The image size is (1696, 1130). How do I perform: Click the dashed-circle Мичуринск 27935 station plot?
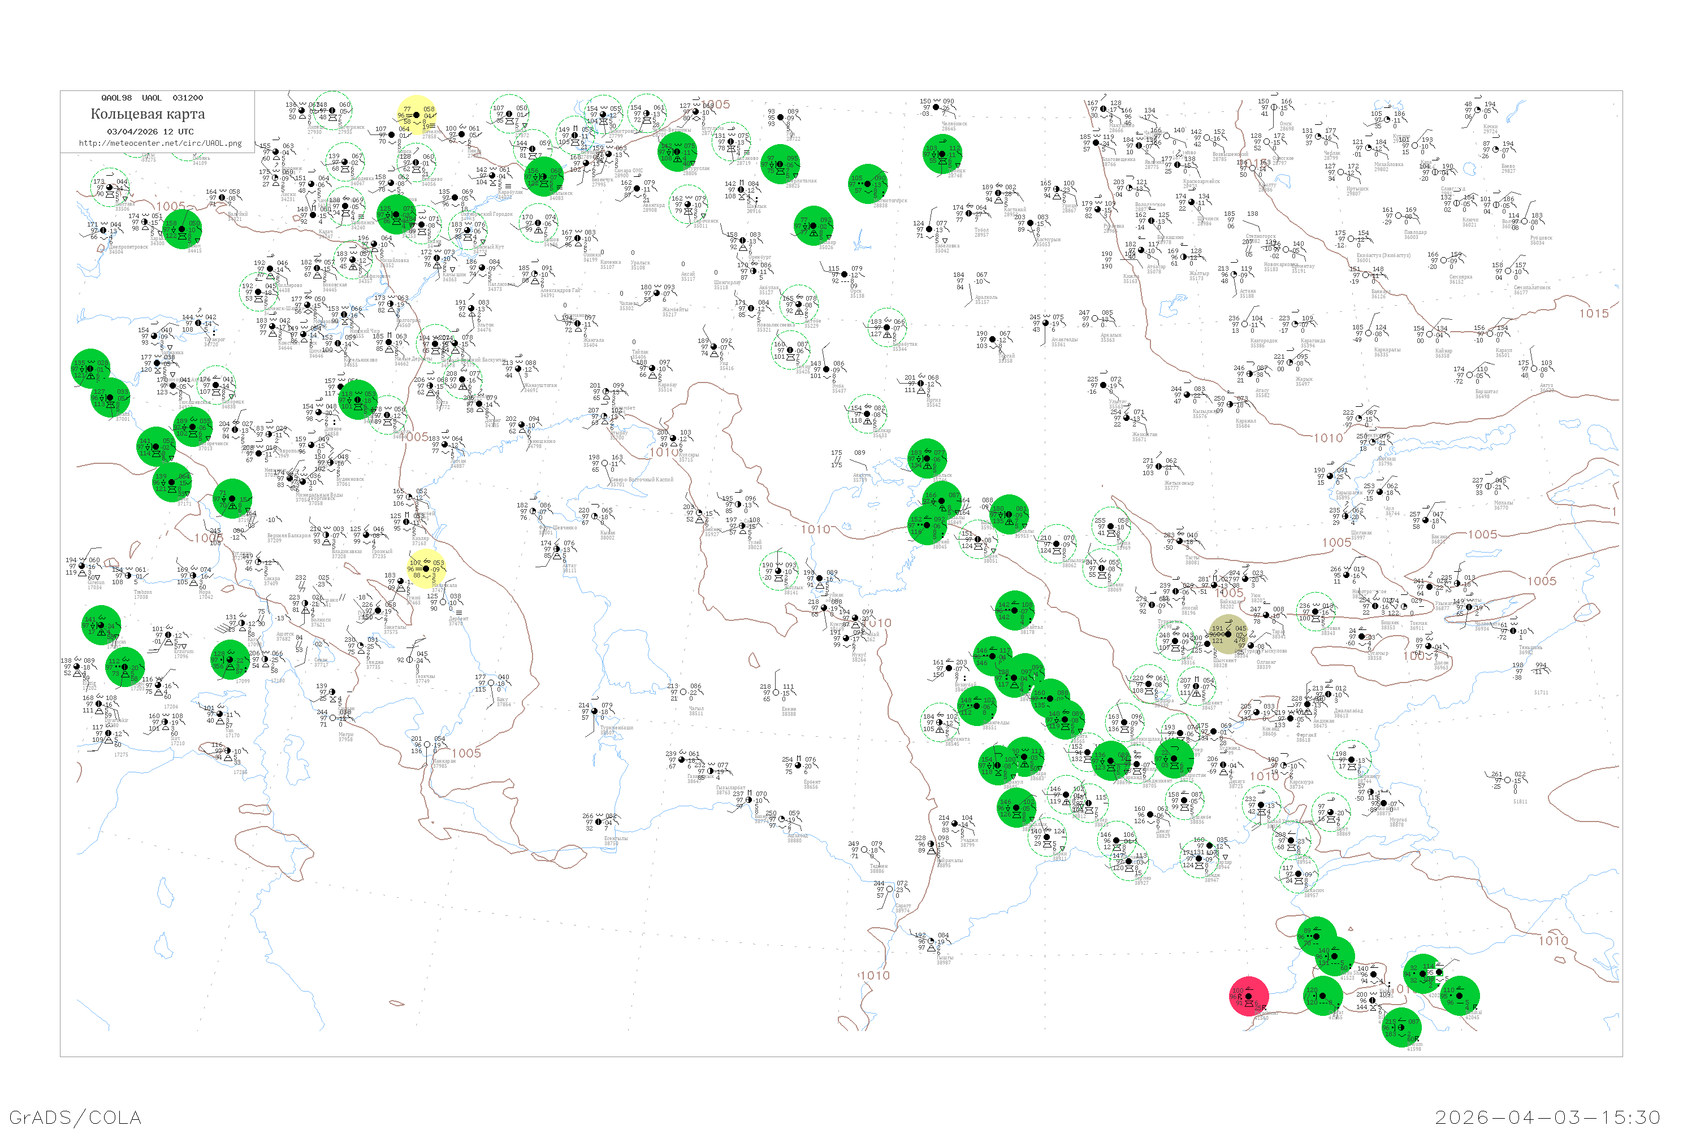pyautogui.click(x=332, y=110)
